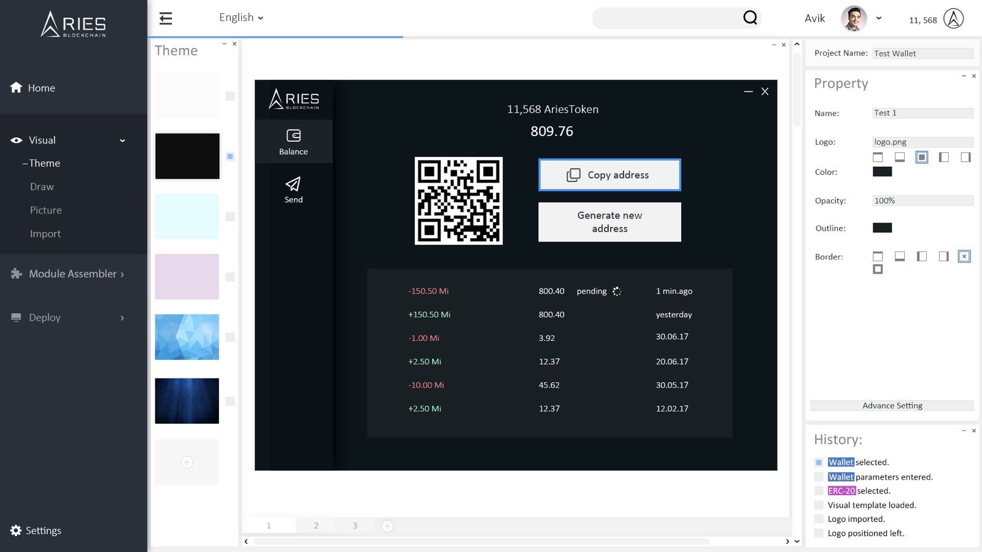Toggle history checkbox for Logo imported
982x552 pixels.
coord(819,519)
